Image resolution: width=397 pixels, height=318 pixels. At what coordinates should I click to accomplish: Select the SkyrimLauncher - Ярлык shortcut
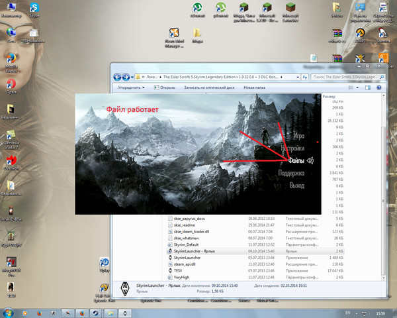[194, 251]
